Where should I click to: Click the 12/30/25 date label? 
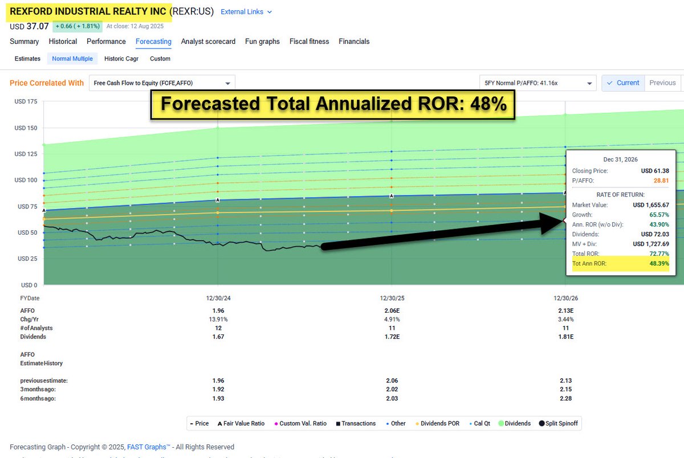tap(392, 298)
